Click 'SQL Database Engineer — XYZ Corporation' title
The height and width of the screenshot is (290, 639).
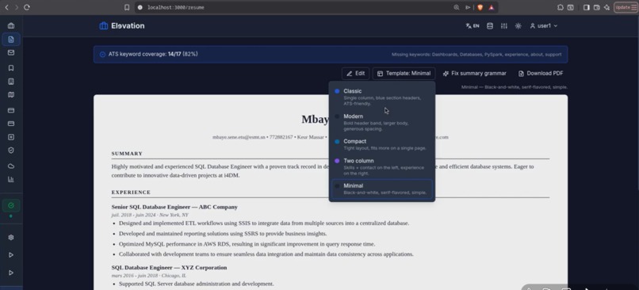(169, 268)
